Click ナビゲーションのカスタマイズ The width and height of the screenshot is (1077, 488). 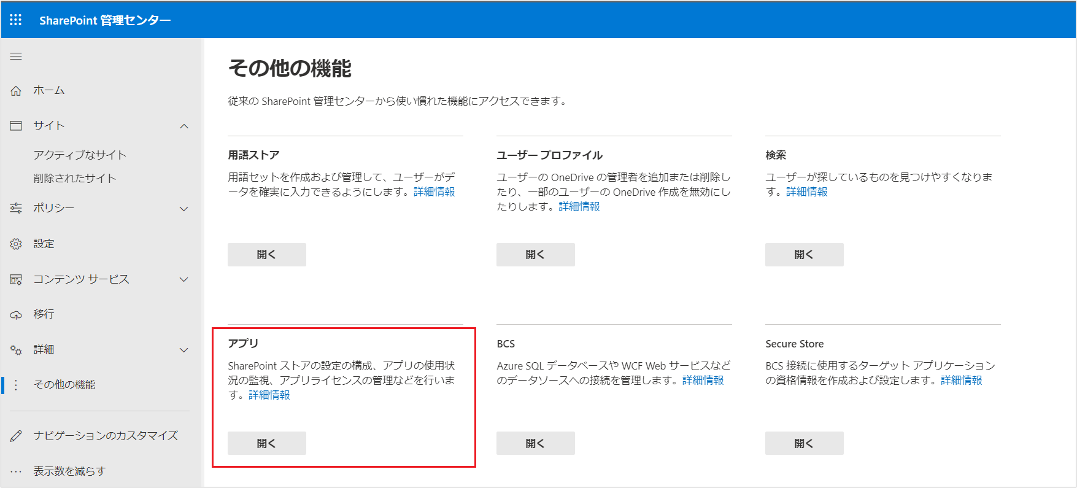click(106, 436)
